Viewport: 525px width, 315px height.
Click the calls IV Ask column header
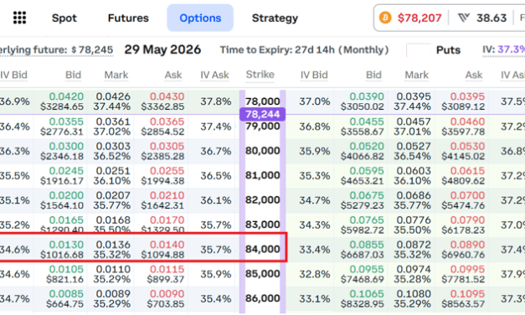pyautogui.click(x=214, y=75)
